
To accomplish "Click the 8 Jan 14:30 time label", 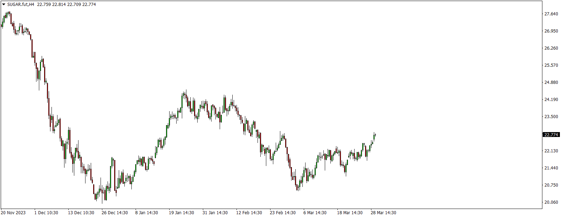I will [147, 213].
